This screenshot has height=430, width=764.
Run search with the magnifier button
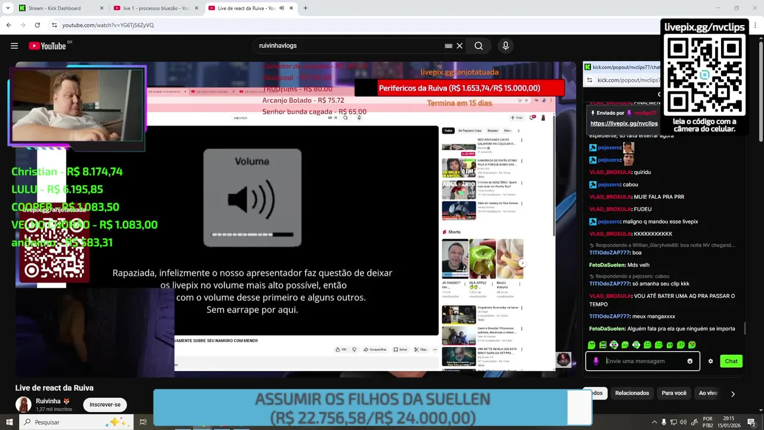coord(479,46)
